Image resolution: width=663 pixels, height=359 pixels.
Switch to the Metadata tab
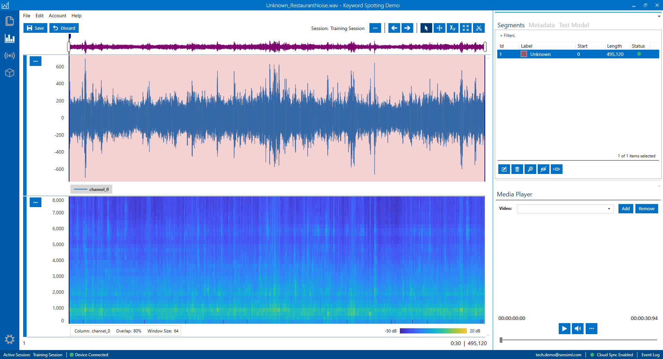coord(541,25)
